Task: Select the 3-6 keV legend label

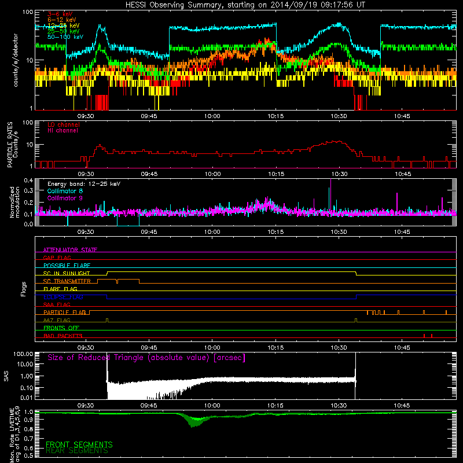Action: pyautogui.click(x=60, y=14)
